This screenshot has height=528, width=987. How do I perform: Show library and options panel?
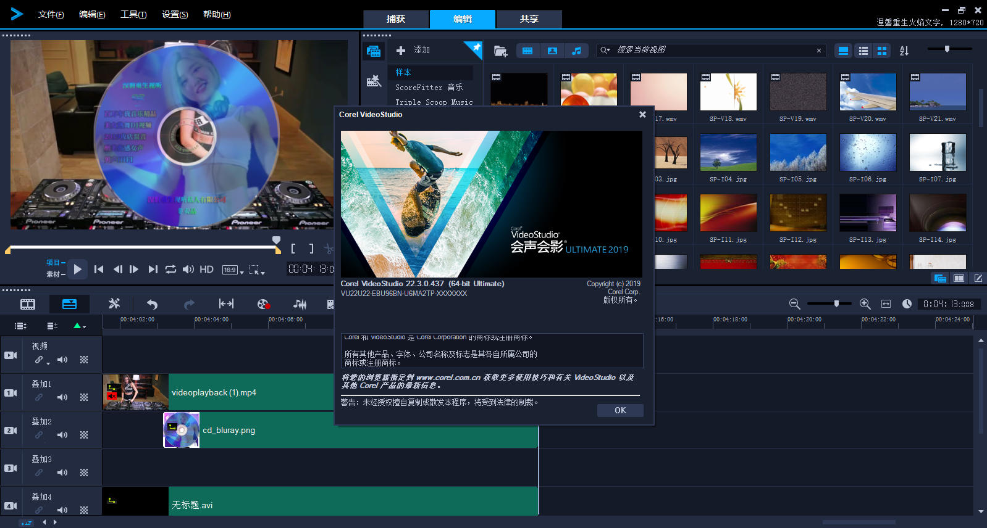[x=959, y=278]
